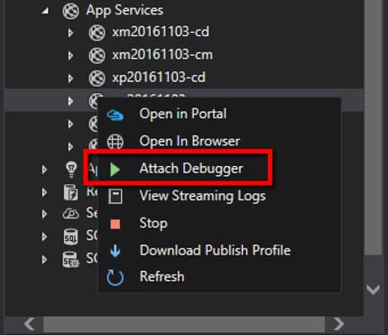
Task: Click the SQL Servers icon
Action: click(x=70, y=259)
